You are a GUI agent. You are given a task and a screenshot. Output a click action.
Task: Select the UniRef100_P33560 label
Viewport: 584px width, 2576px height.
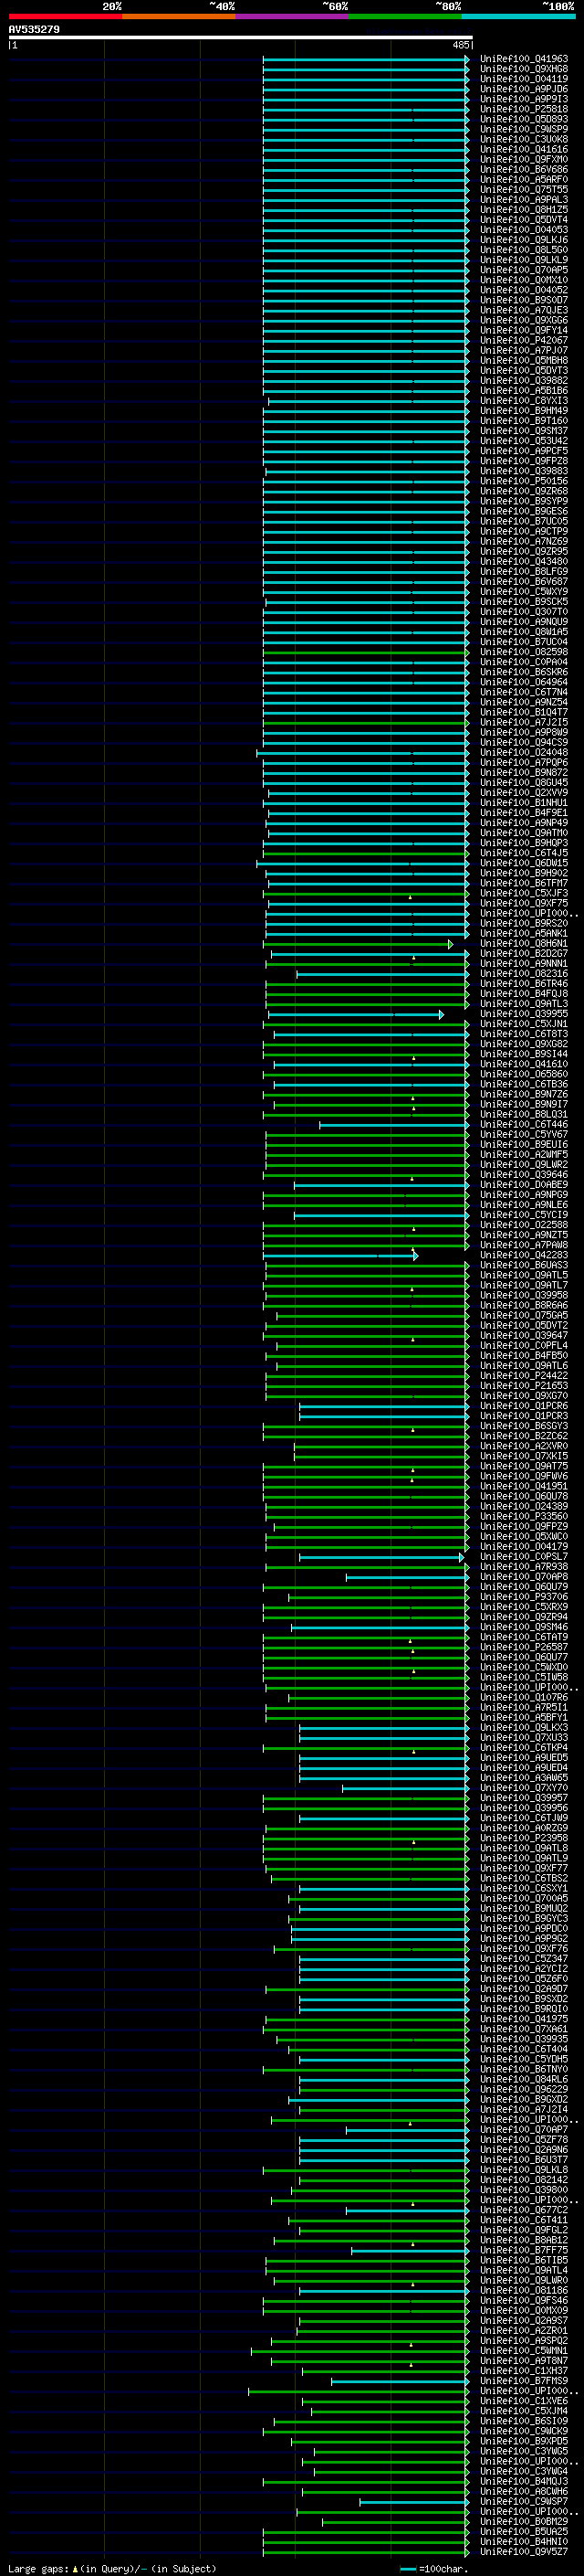[523, 1517]
